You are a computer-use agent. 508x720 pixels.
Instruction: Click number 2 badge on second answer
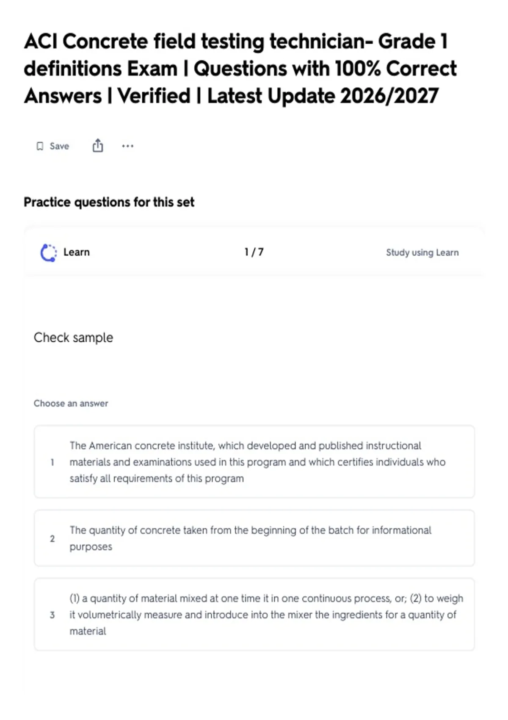(x=52, y=539)
